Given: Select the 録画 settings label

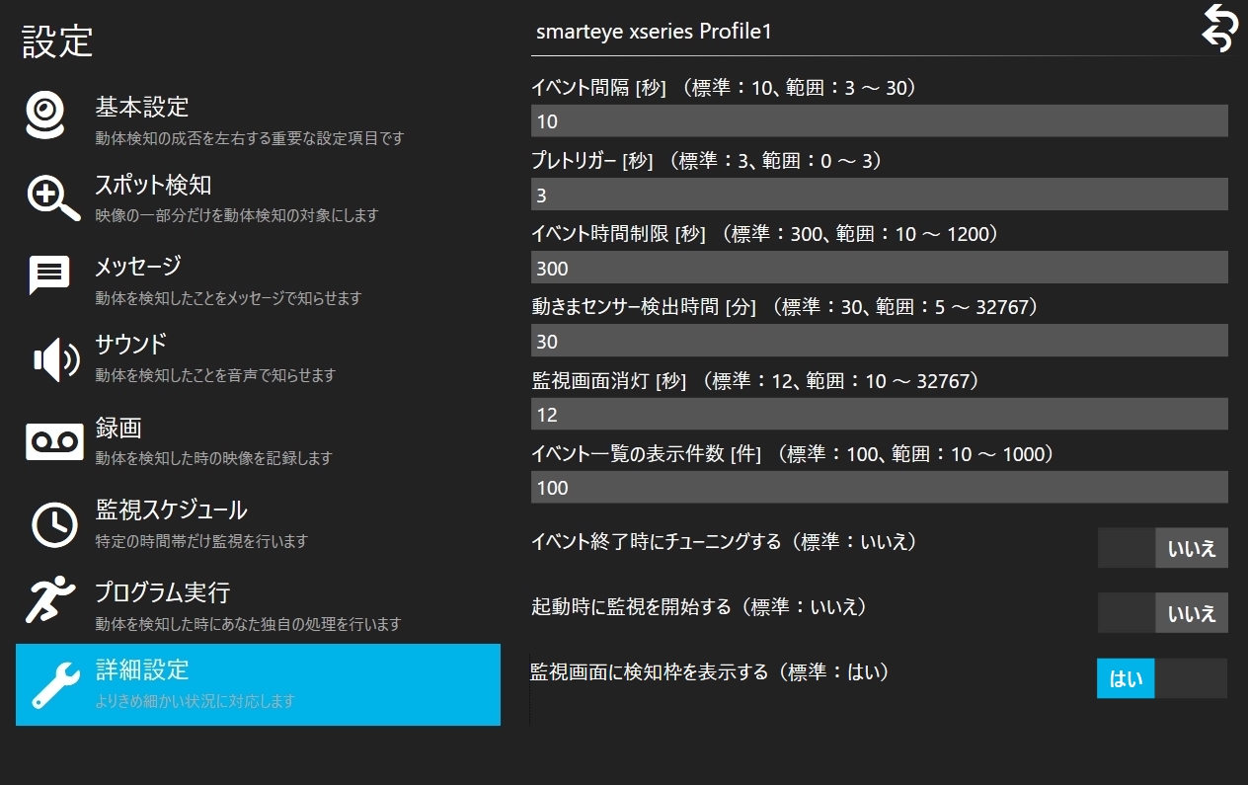Looking at the screenshot, I should tap(118, 429).
